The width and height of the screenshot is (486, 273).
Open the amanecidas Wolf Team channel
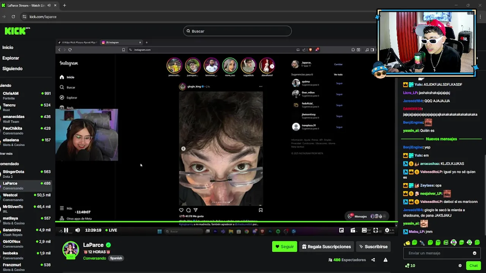(27, 119)
